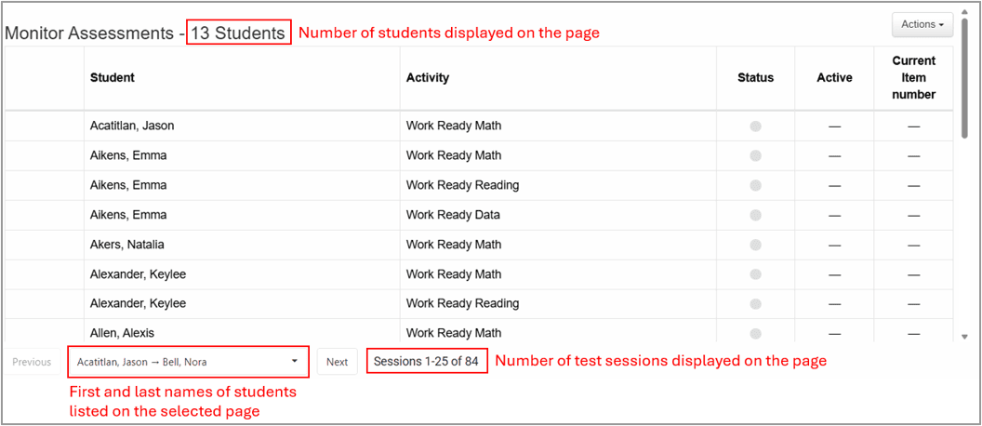Click the Active column dash for Acatitlan, Jason
The height and width of the screenshot is (426, 982).
(834, 126)
